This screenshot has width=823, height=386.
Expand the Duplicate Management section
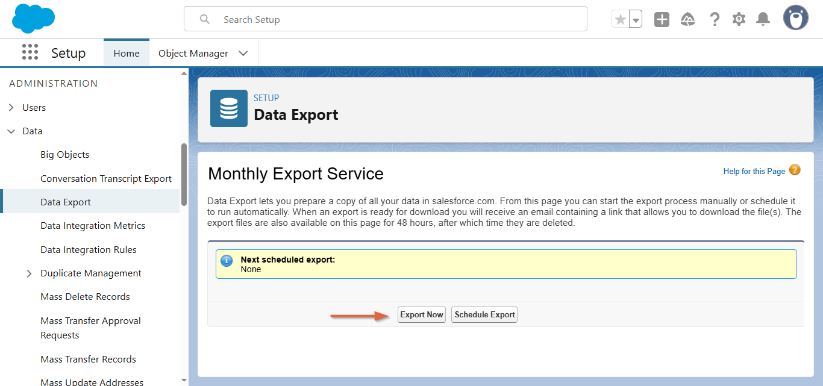coord(30,273)
